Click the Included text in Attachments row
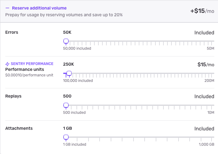 click(x=204, y=129)
